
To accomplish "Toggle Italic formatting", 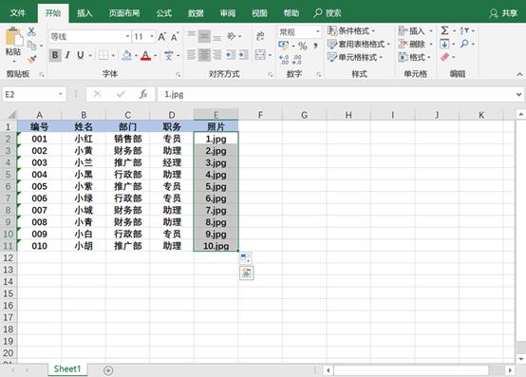I will coord(67,55).
